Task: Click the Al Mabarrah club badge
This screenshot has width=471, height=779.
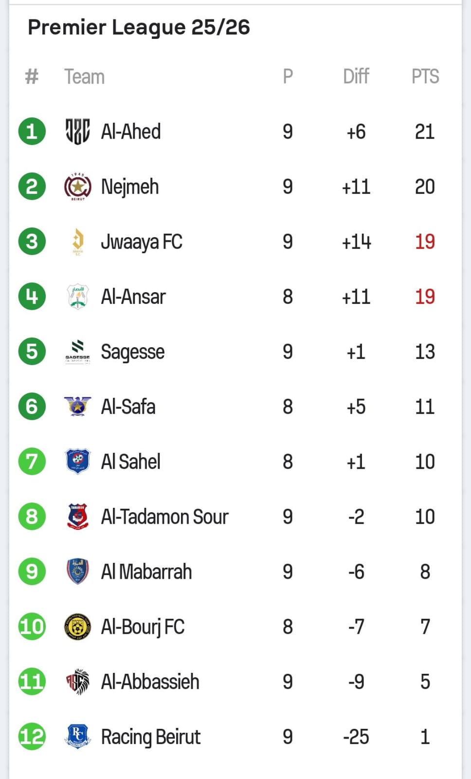Action: (78, 572)
